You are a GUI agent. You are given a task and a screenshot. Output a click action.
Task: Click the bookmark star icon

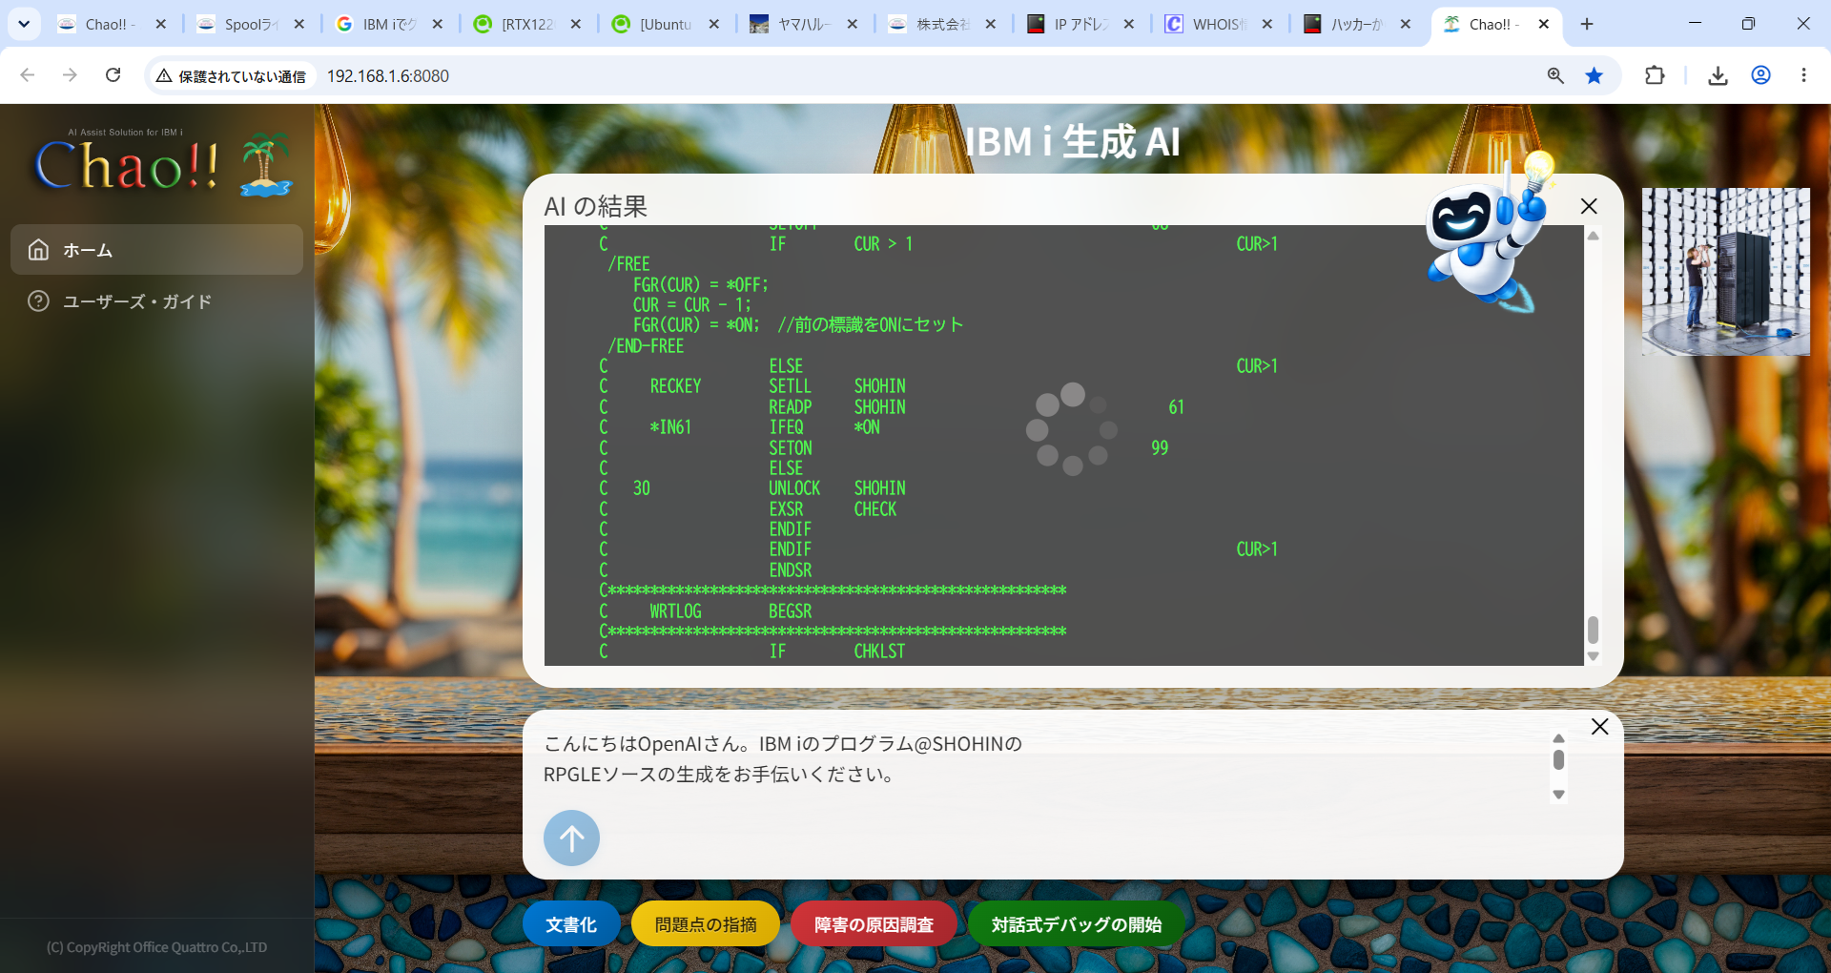[1594, 75]
